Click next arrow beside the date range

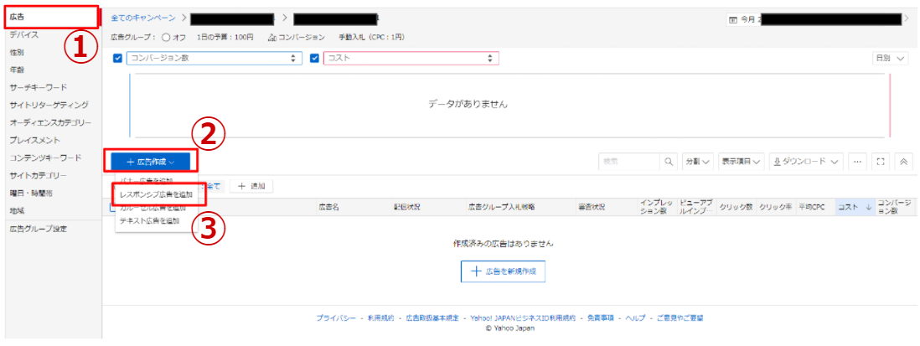tap(907, 18)
